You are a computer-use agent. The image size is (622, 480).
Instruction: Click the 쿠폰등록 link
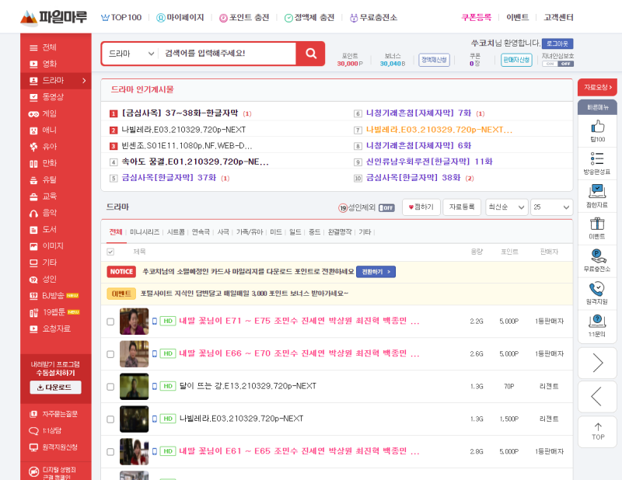[x=476, y=17]
